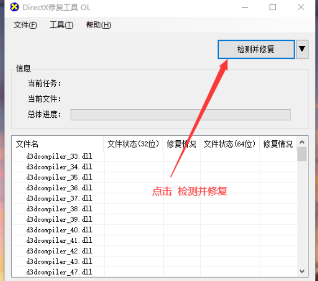Close the DirectX修复工具 window
The width and height of the screenshot is (318, 281).
[301, 7]
